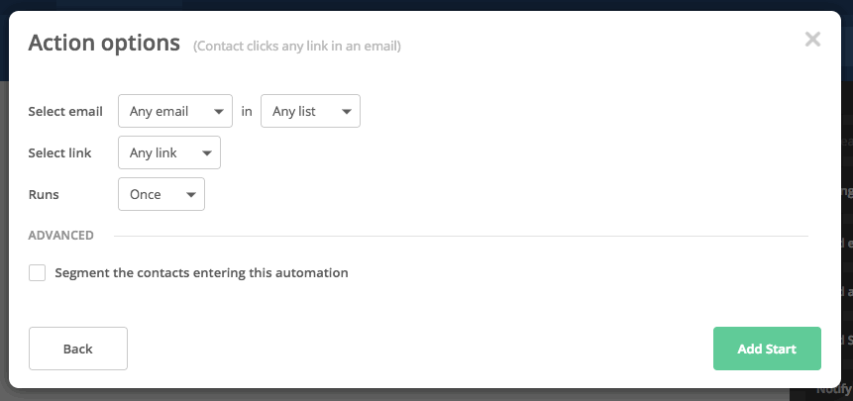Click the "Contact clicks any link" subtitle text
853x401 pixels.
point(297,46)
